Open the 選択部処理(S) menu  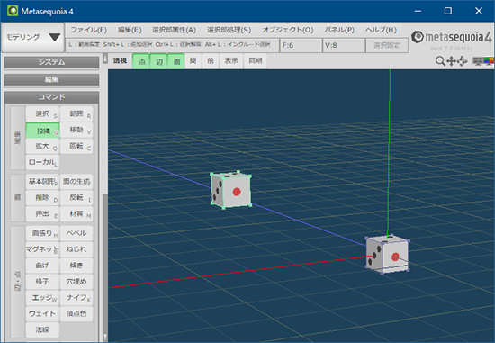coord(229,30)
